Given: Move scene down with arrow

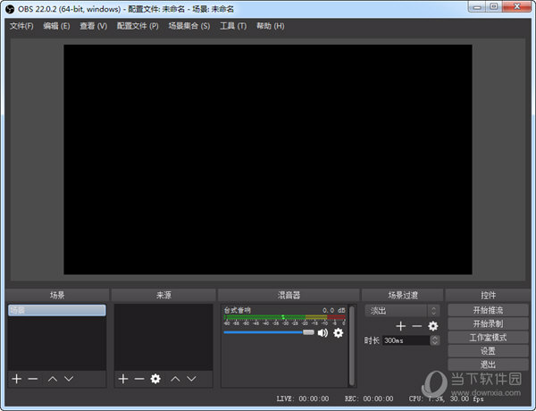Looking at the screenshot, I should coord(69,379).
